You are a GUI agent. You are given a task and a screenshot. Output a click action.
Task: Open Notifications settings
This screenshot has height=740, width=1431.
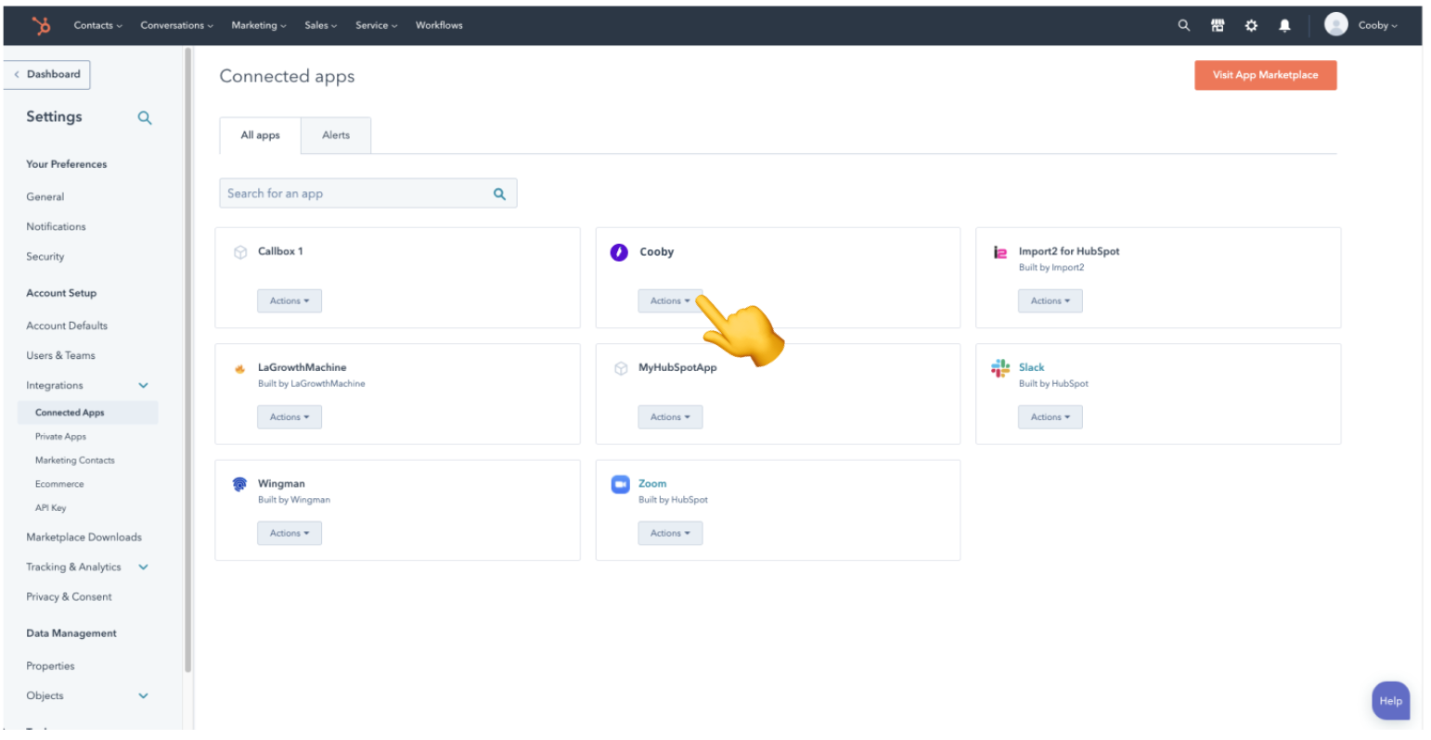[x=56, y=226]
